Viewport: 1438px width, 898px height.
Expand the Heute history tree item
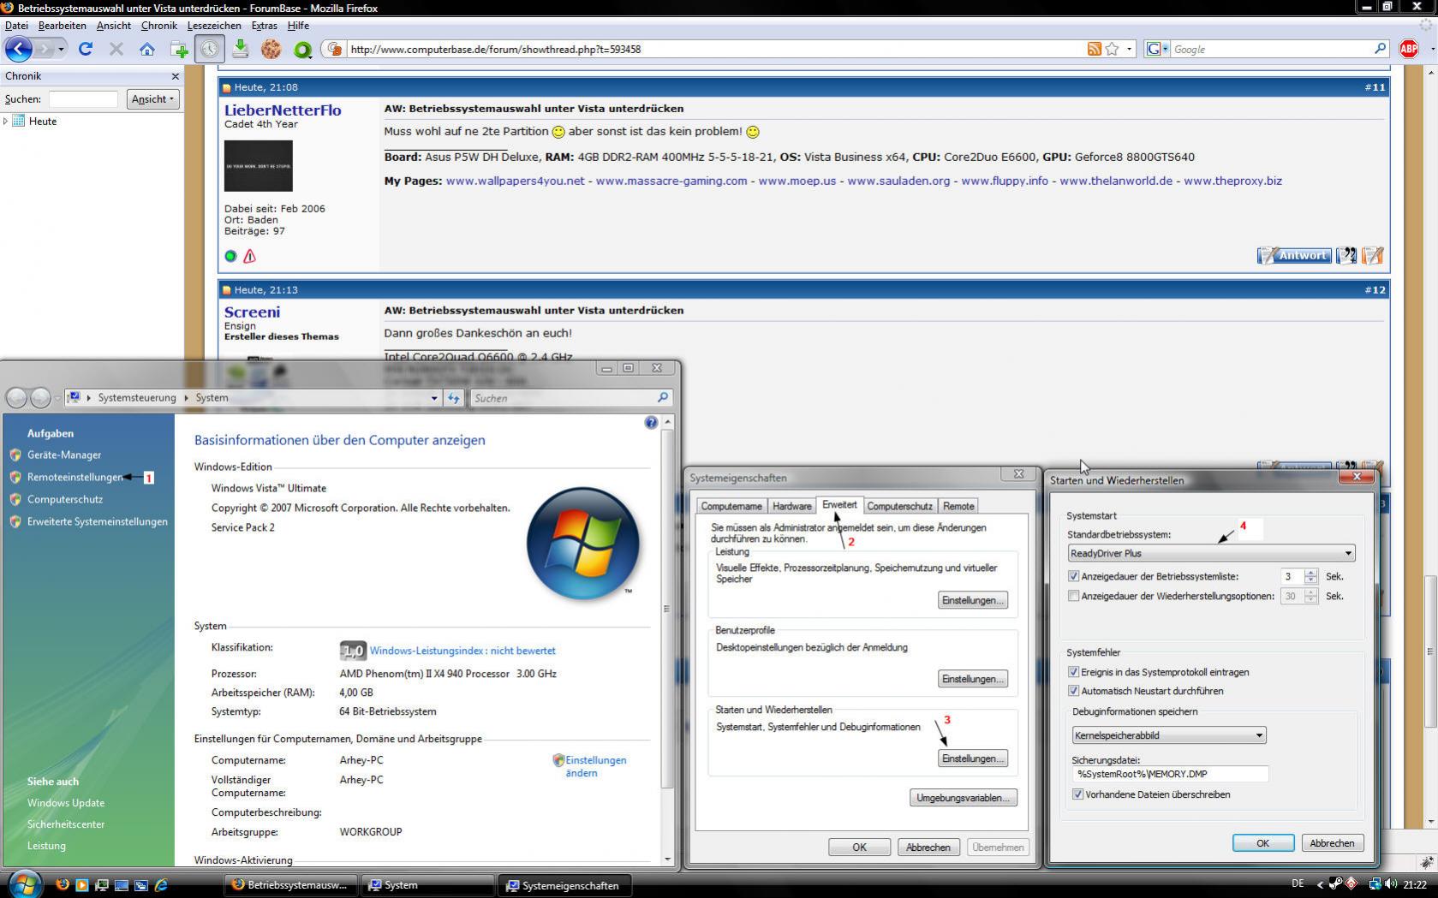6,121
